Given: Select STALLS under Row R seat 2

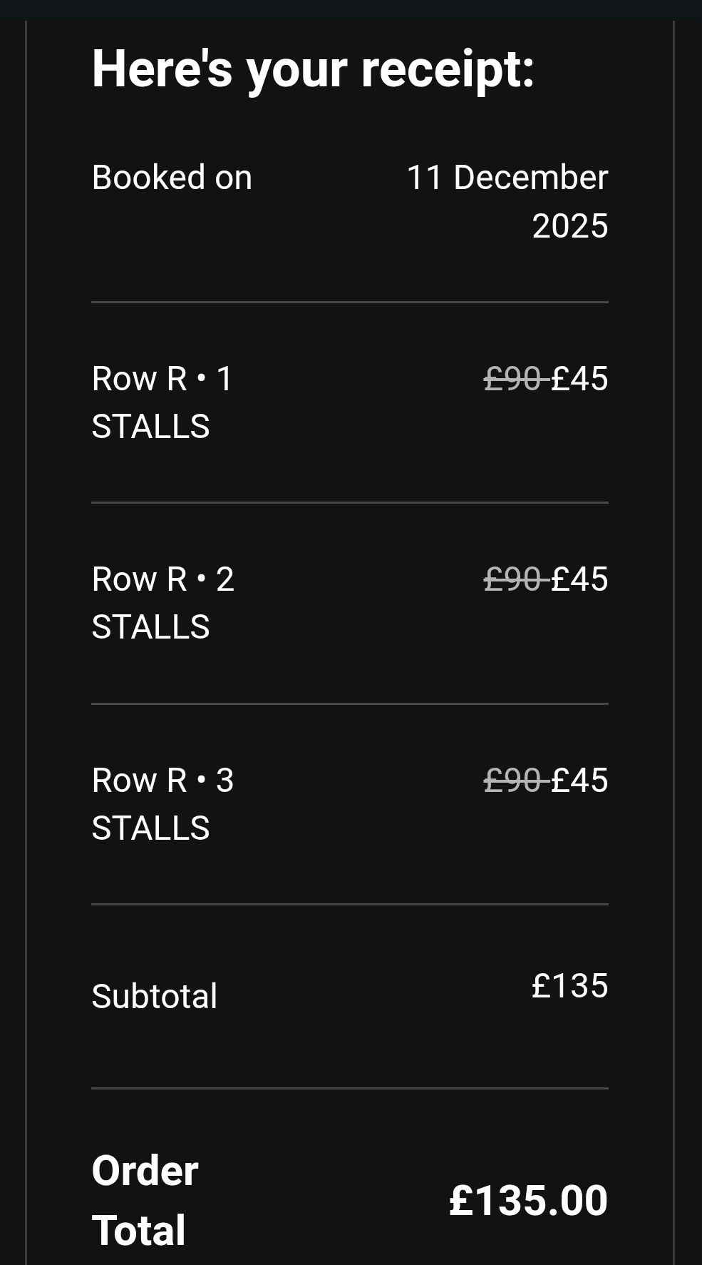Looking at the screenshot, I should pos(151,627).
